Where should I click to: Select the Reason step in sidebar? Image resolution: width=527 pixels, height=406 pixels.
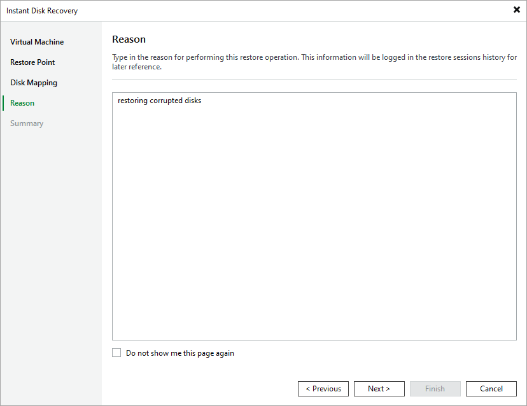coord(22,103)
